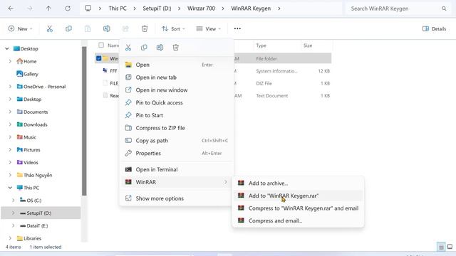Go back with the back arrow
The image size is (456, 256).
tap(11, 9)
